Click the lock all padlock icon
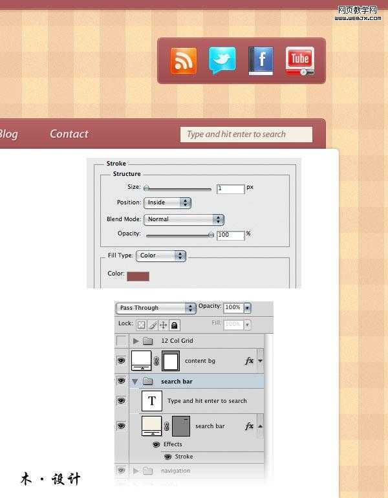 tap(175, 325)
